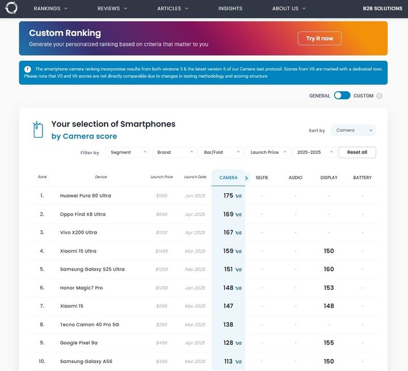Image resolution: width=408 pixels, height=371 pixels.
Task: Switch to the BATTERY column tab
Action: [362, 178]
